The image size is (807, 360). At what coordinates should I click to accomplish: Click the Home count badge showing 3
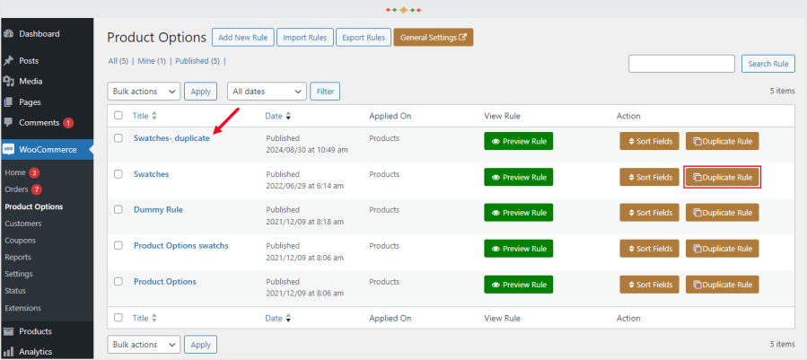[34, 172]
